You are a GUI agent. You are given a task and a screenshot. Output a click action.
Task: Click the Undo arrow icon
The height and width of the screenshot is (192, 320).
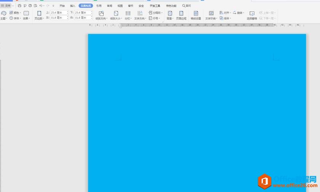pos(41,6)
